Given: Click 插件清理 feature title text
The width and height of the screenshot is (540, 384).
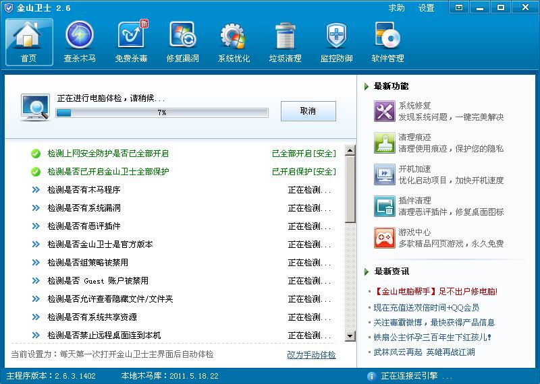Looking at the screenshot, I should [414, 201].
